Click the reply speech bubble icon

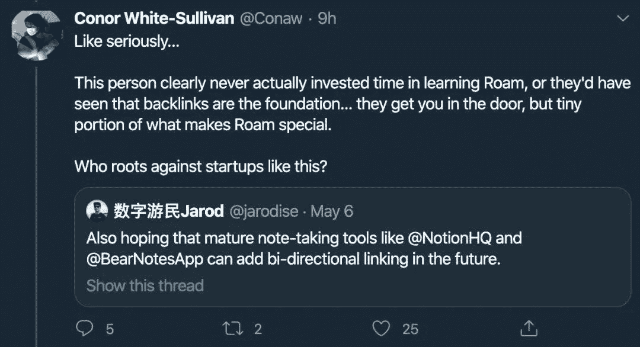pos(86,327)
